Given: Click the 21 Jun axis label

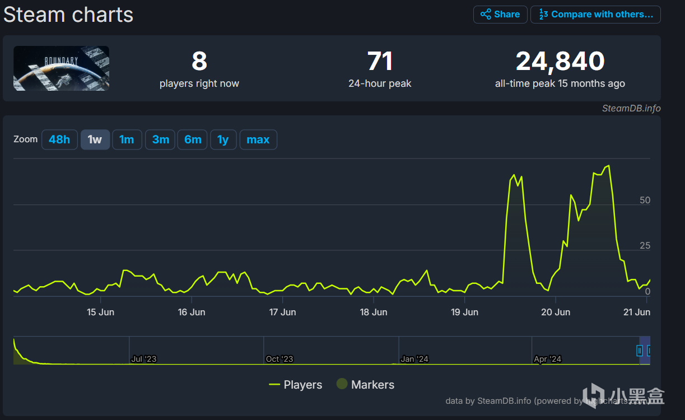Looking at the screenshot, I should pos(637,312).
